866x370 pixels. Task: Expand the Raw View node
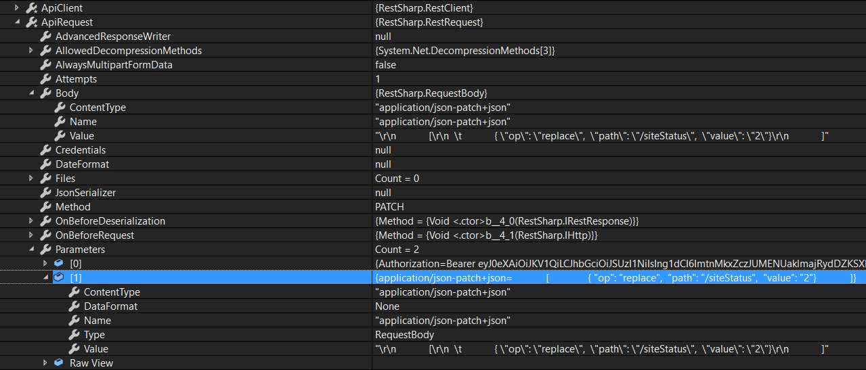tap(45, 363)
